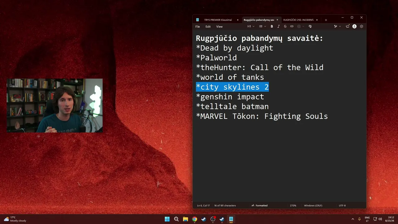Image resolution: width=398 pixels, height=224 pixels.
Task: Expand the H1 heading style dropdown
Action: [x=251, y=26]
